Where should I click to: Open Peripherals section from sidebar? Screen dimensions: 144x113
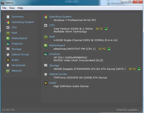pyautogui.click(x=19, y=65)
